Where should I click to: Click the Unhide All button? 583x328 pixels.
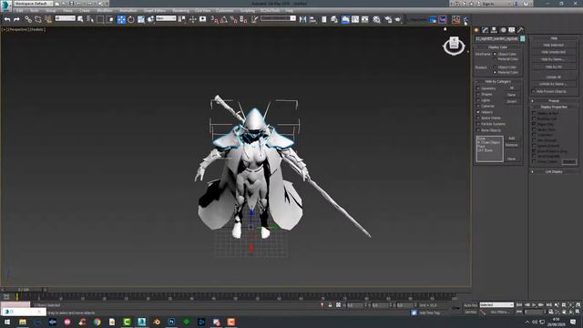553,77
